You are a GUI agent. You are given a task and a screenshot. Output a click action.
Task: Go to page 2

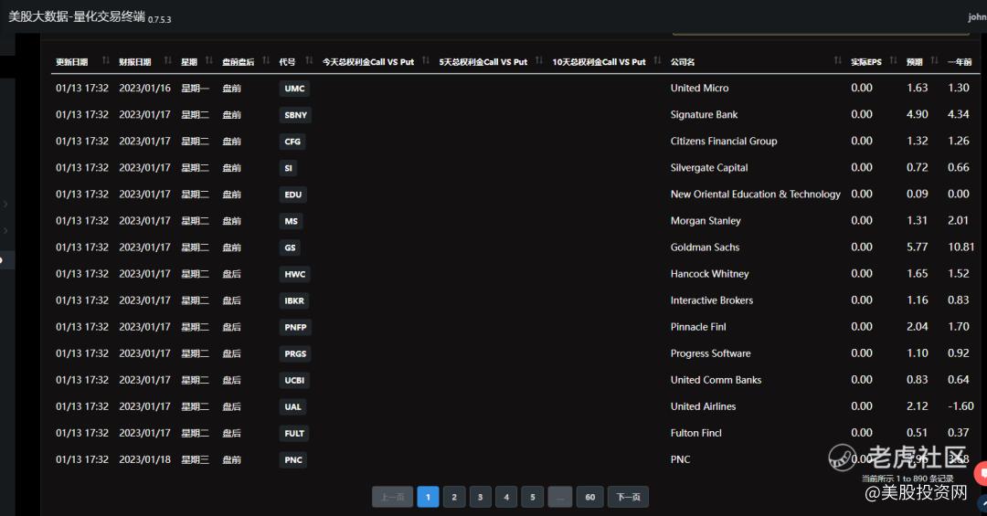[x=454, y=497]
